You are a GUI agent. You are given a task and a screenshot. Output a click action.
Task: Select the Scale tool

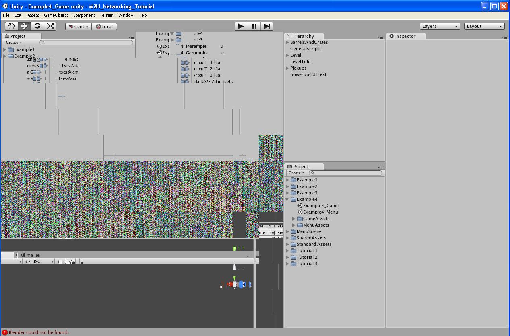(x=50, y=26)
